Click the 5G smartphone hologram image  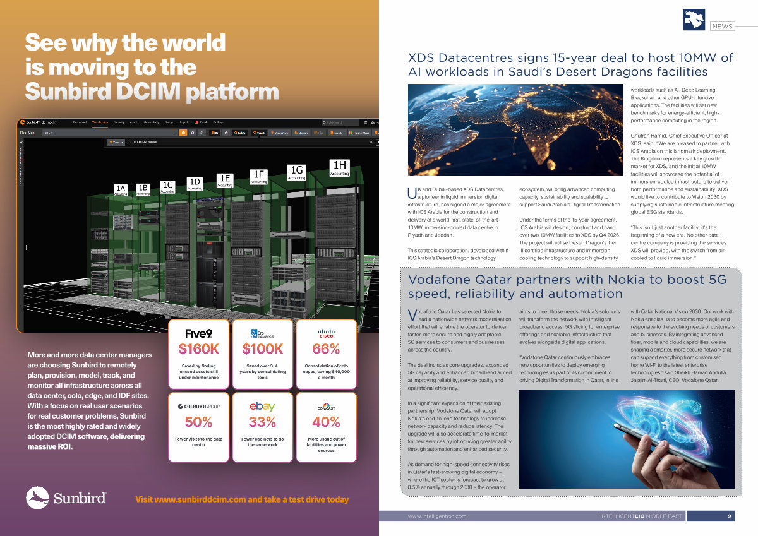(627, 439)
